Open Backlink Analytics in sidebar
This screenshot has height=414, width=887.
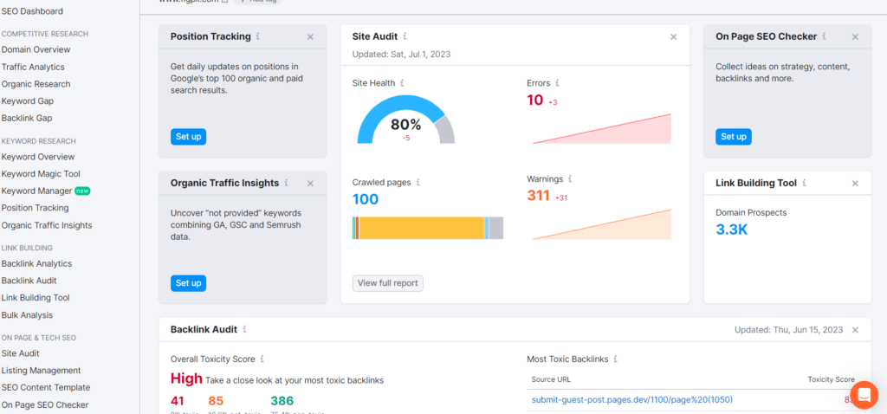[36, 263]
